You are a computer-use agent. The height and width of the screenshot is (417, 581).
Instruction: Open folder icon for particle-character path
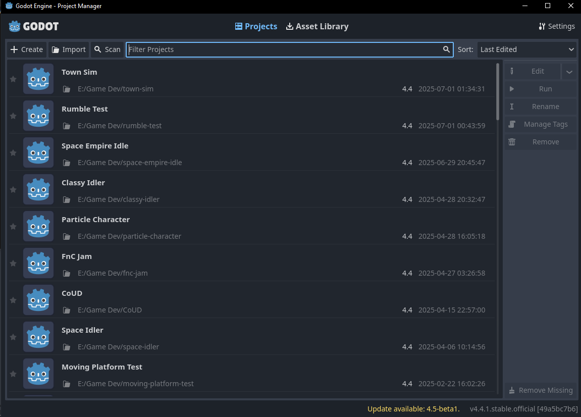67,236
